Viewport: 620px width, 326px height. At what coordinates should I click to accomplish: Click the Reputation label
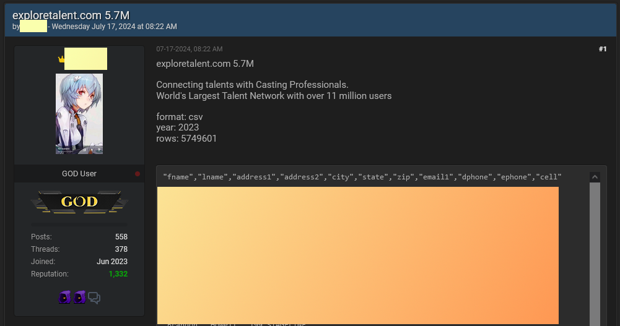coord(50,274)
